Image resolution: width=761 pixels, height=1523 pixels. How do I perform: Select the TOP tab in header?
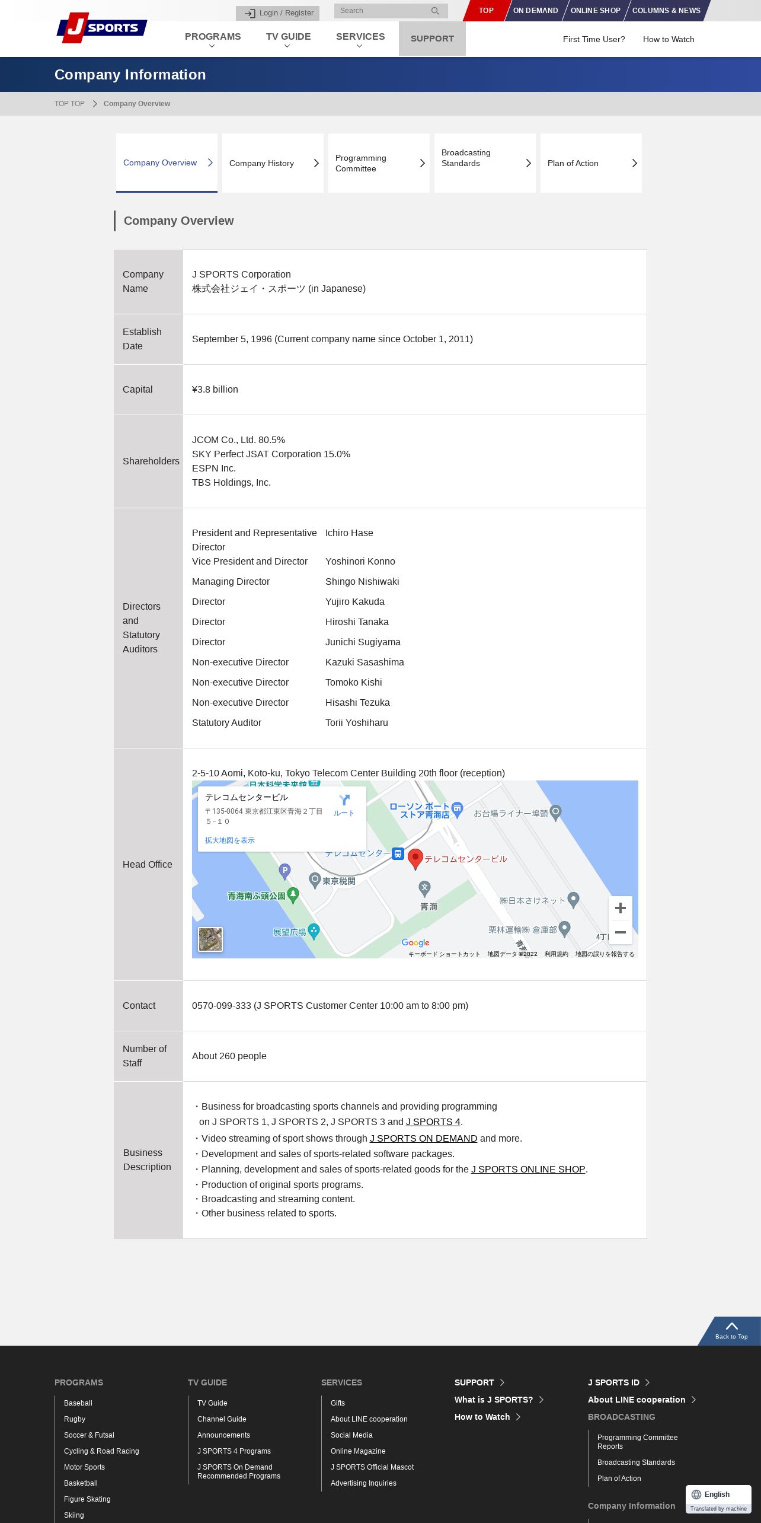point(486,11)
